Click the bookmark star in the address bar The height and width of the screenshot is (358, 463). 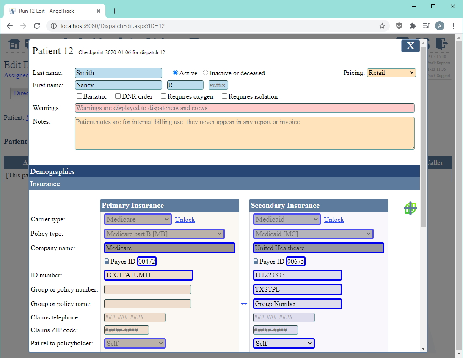pyautogui.click(x=382, y=26)
